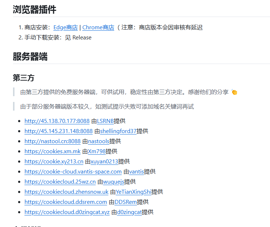Screen dimensions: 270x227
Task: Visit the Xm798 profile link
Action: pyautogui.click(x=97, y=151)
